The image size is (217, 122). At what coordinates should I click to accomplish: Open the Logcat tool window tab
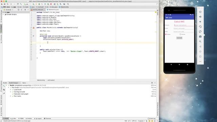(38, 119)
